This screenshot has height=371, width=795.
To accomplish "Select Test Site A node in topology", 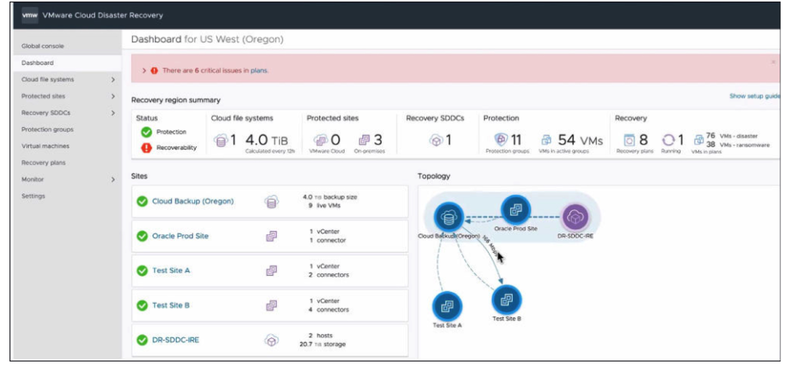I will coord(447,307).
